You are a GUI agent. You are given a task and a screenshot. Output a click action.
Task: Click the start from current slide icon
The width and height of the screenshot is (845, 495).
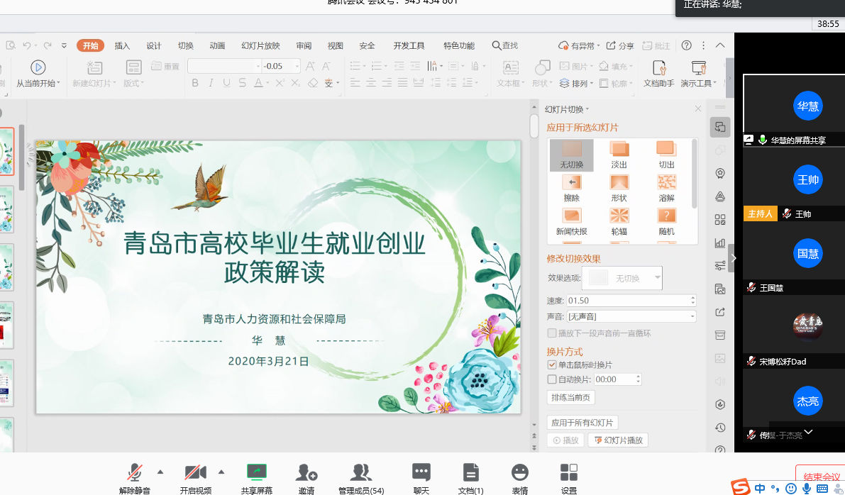click(38, 67)
